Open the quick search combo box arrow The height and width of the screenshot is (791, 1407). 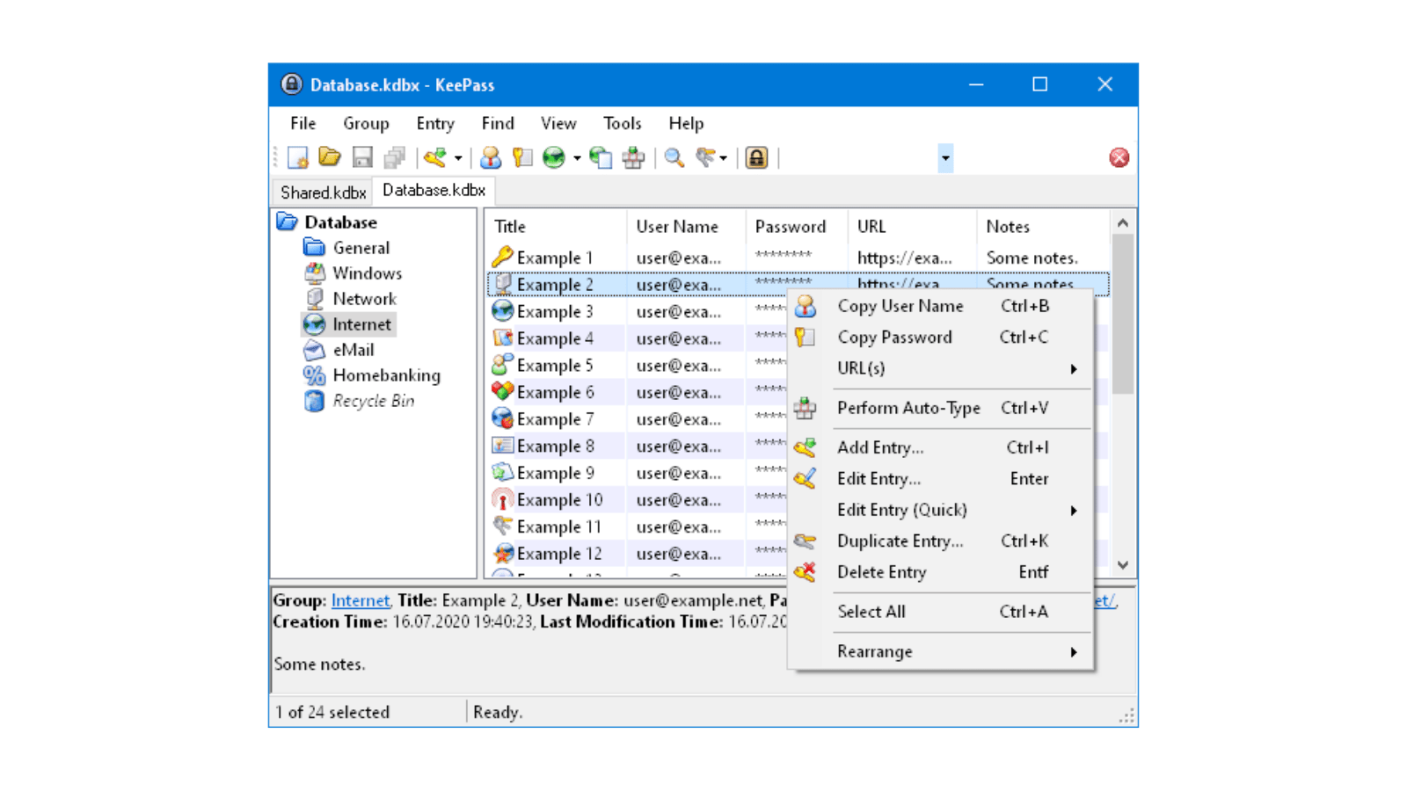point(945,158)
